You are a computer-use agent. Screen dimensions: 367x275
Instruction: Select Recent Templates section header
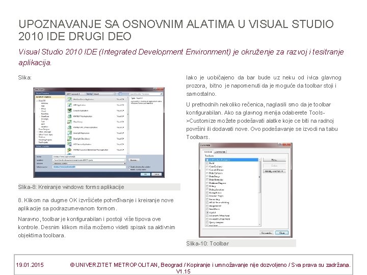tap(50, 94)
